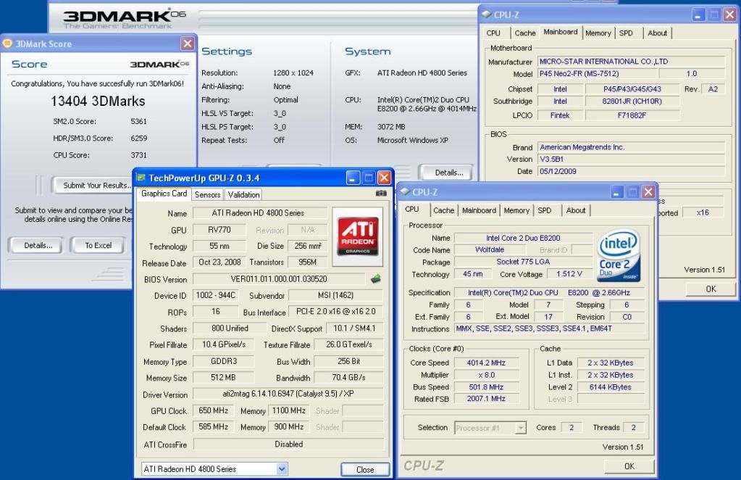This screenshot has width=741, height=480.
Task: Open SPD tab in back CPU-Z window
Action: [x=626, y=33]
